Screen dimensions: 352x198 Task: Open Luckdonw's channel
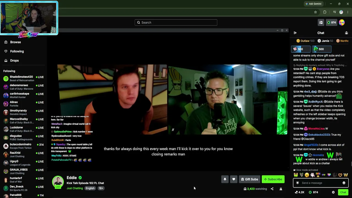coord(23,129)
